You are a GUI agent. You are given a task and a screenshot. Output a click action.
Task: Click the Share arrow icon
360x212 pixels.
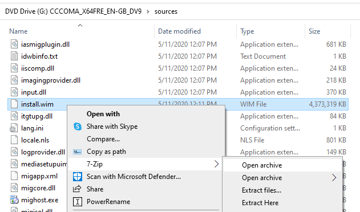coord(77,189)
